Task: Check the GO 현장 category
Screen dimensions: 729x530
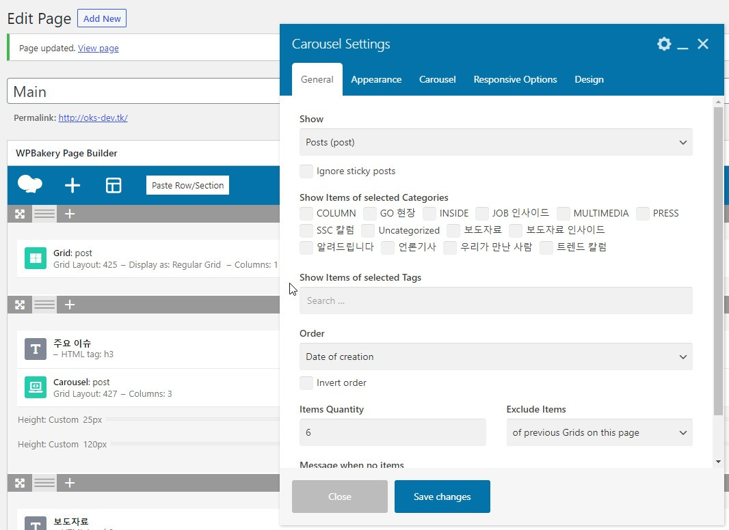Action: coord(369,213)
